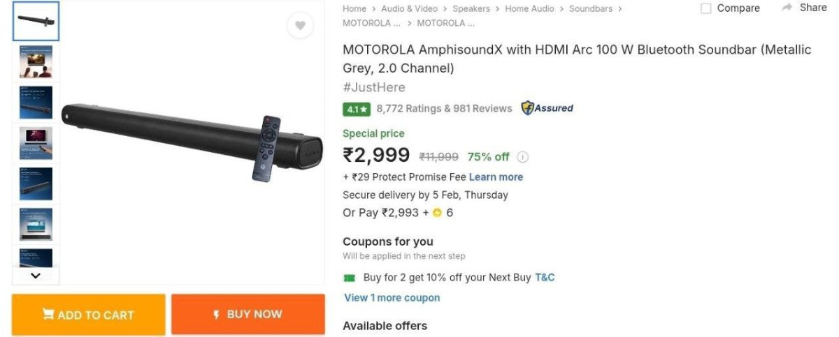Viewport: 839px width, 337px height.
Task: Tick the Compare checkbox
Action: click(x=706, y=8)
